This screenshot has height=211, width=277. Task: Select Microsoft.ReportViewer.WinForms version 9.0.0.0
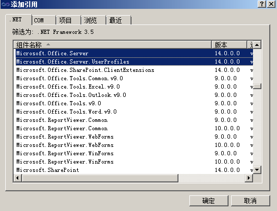(134, 153)
